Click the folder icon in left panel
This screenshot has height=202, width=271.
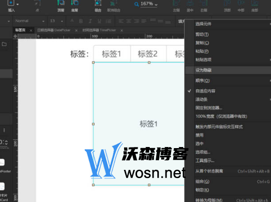pos(4,44)
